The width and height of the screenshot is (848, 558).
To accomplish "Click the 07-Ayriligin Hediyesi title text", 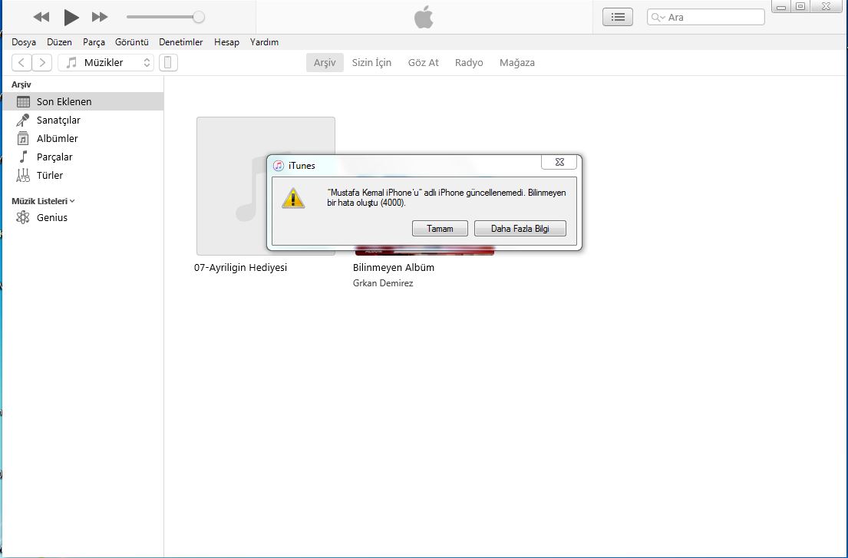I will click(x=241, y=268).
